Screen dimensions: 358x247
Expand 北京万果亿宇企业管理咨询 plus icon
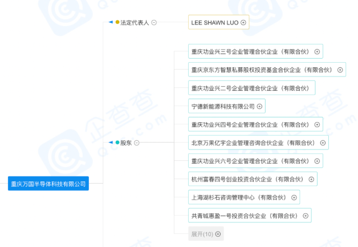[x=323, y=143]
